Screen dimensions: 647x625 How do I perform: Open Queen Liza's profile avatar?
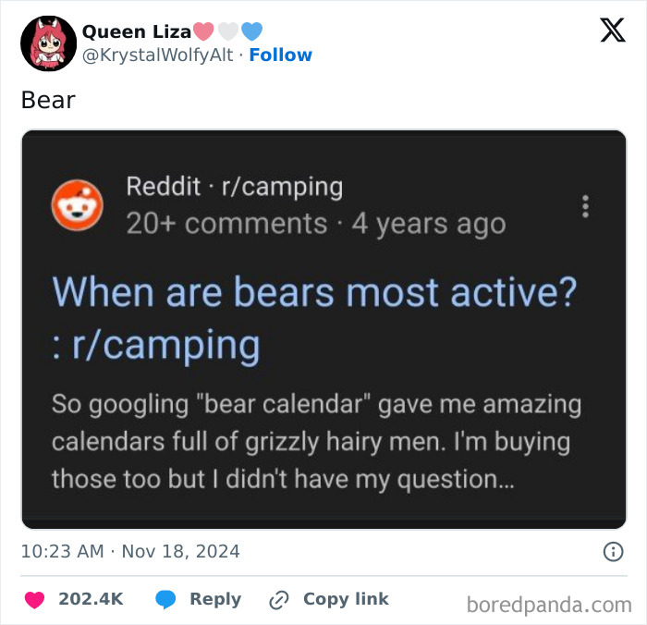pyautogui.click(x=47, y=43)
